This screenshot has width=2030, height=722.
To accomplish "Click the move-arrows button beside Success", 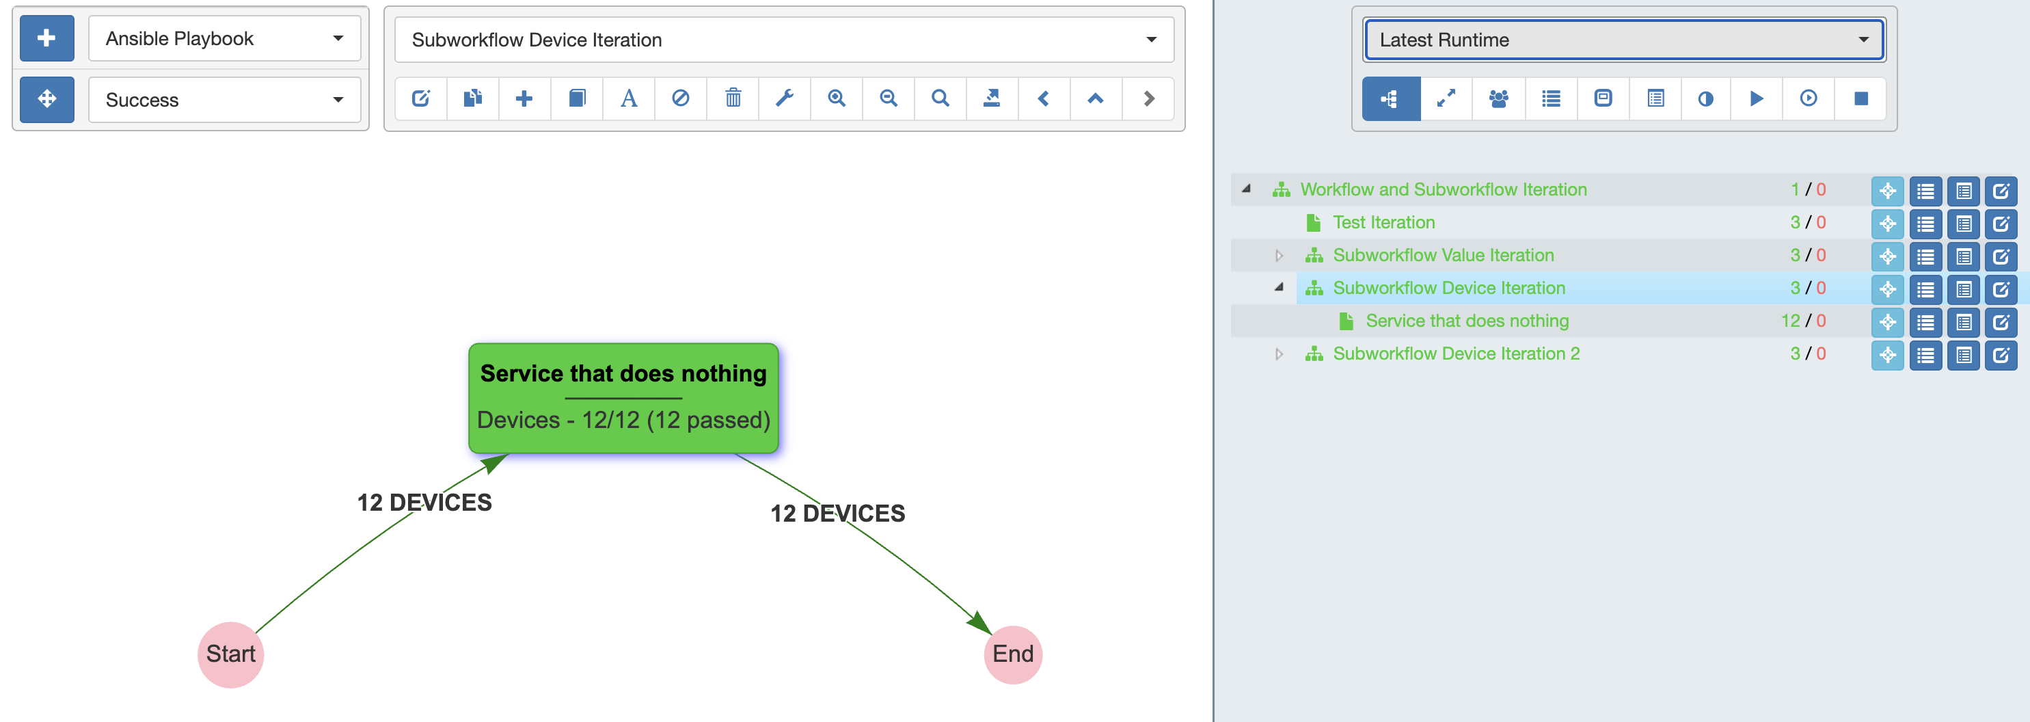I will point(46,99).
